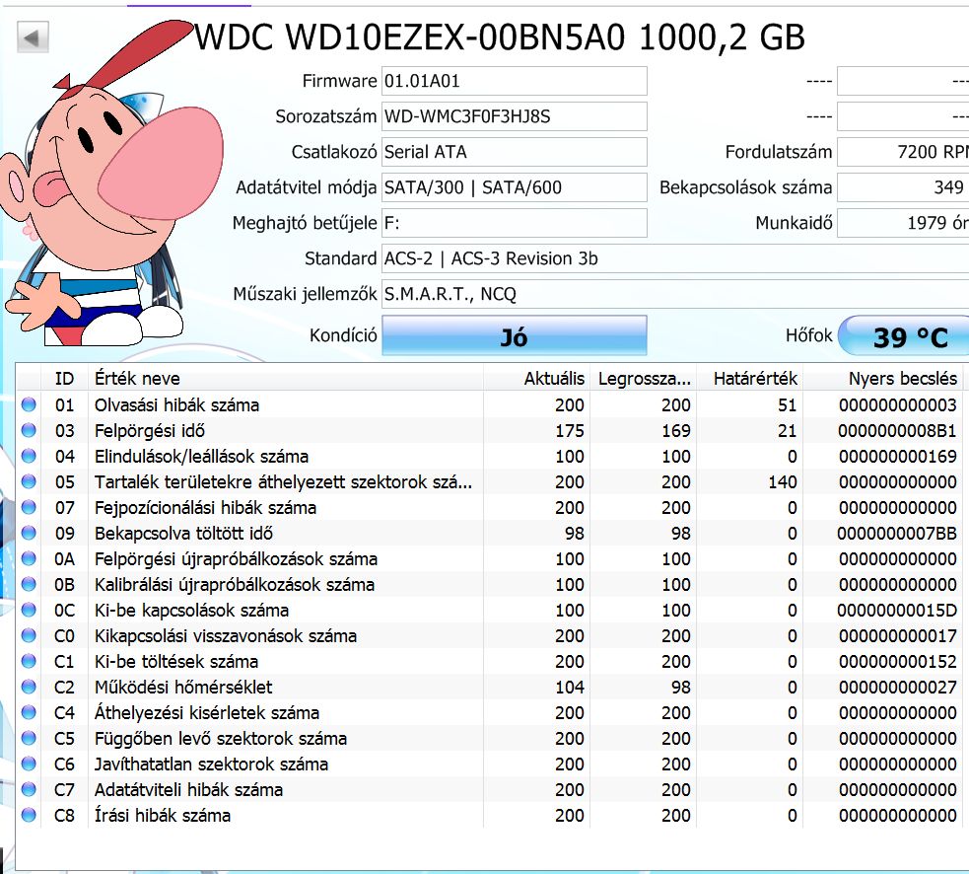The width and height of the screenshot is (969, 874).
Task: Click raw value 00000000015D
Action: (x=897, y=610)
